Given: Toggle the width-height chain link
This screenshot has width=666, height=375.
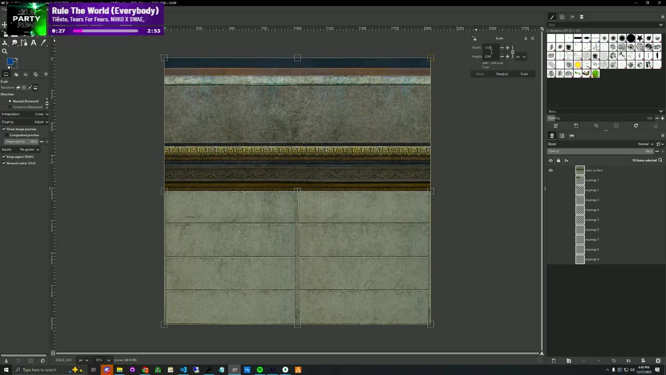Looking at the screenshot, I should [x=513, y=52].
